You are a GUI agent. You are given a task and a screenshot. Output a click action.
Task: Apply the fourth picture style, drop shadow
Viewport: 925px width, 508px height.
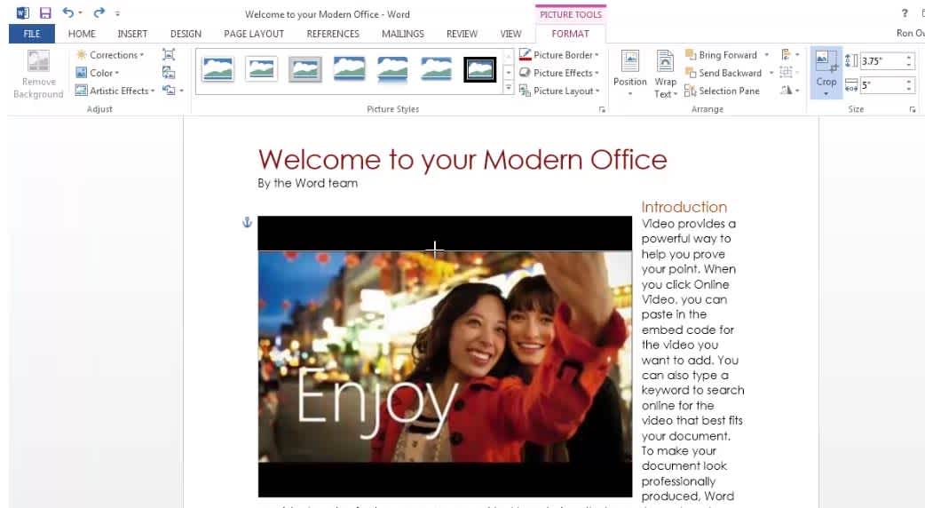tap(349, 69)
